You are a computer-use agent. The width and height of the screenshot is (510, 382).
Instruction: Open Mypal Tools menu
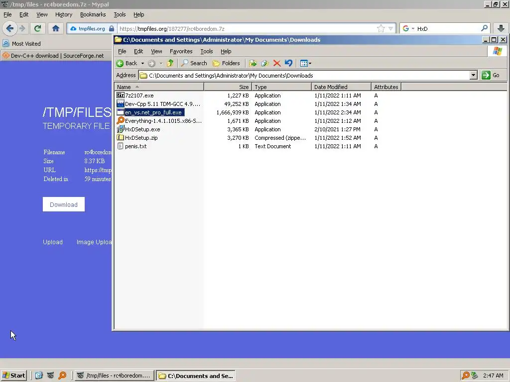click(120, 14)
